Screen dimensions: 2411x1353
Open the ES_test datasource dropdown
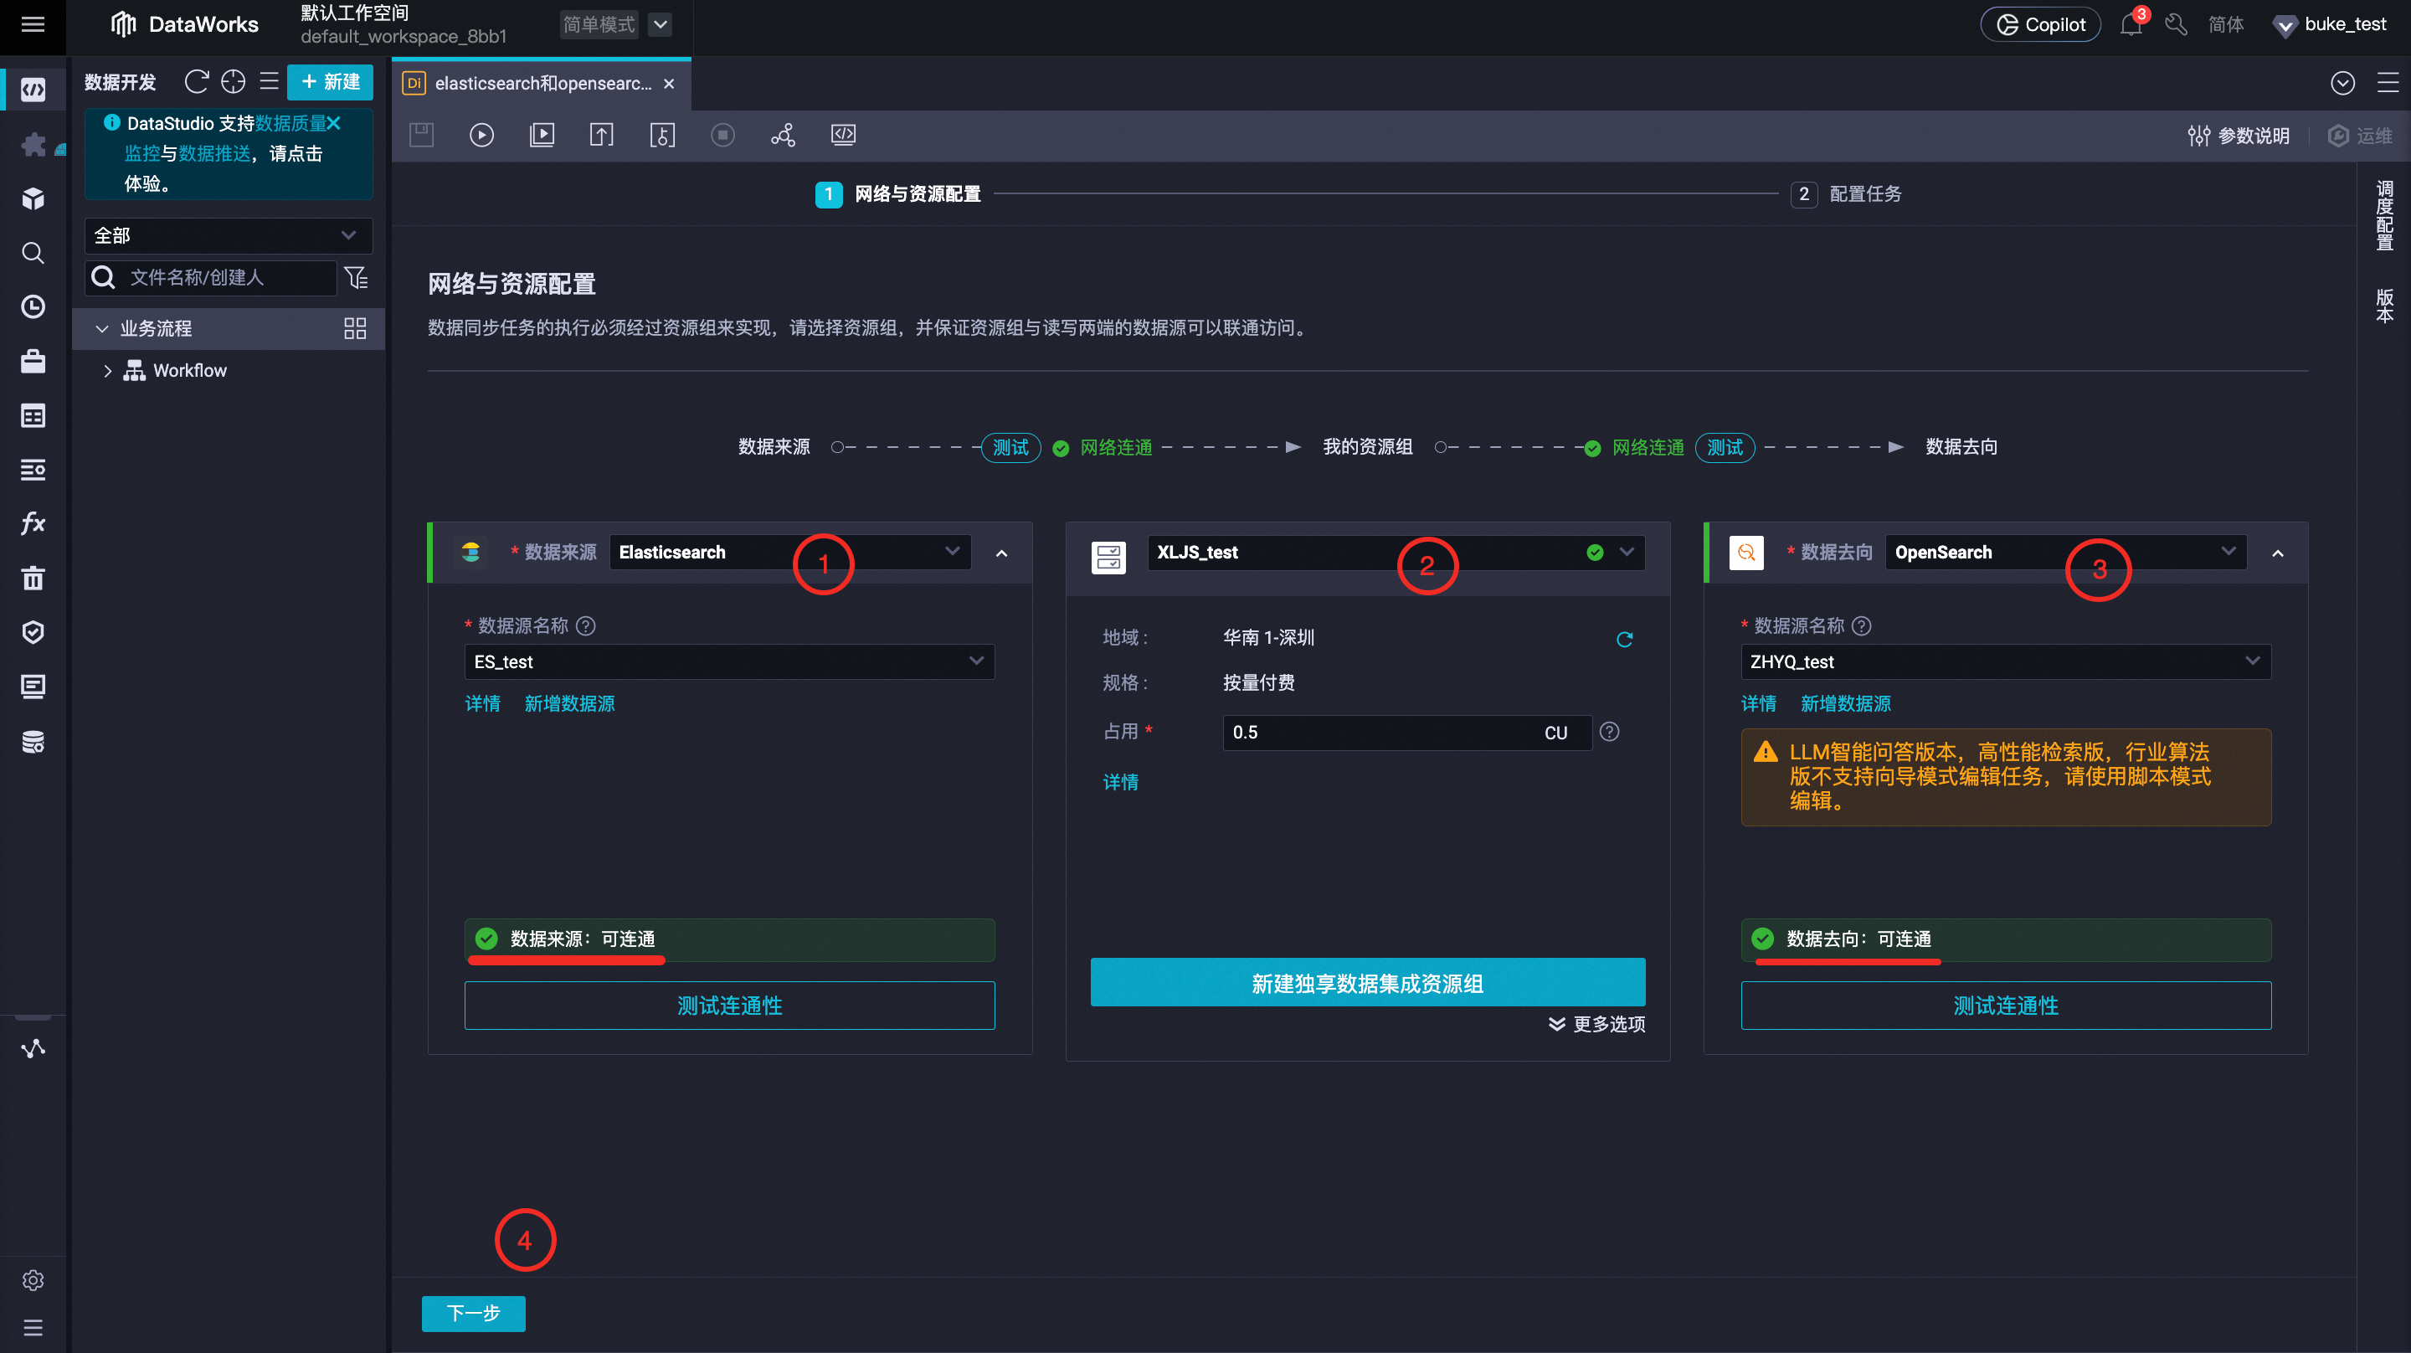coord(729,662)
